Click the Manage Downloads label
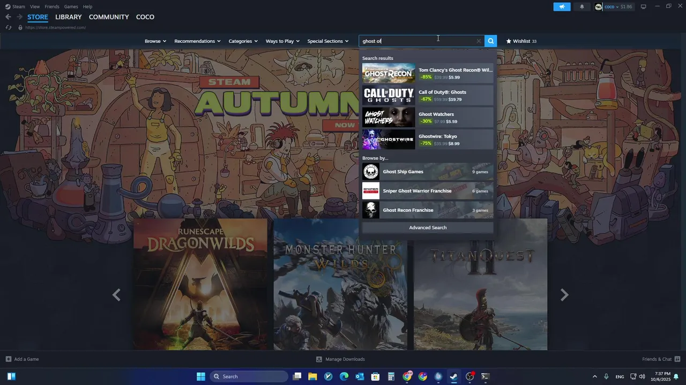Screen dimensions: 686x385 pos(345,359)
